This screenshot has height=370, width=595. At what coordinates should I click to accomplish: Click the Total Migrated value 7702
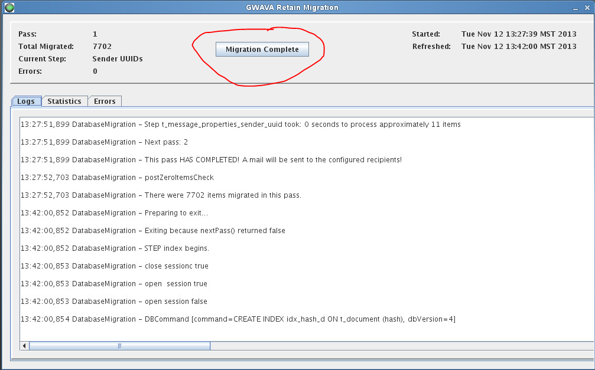click(102, 46)
